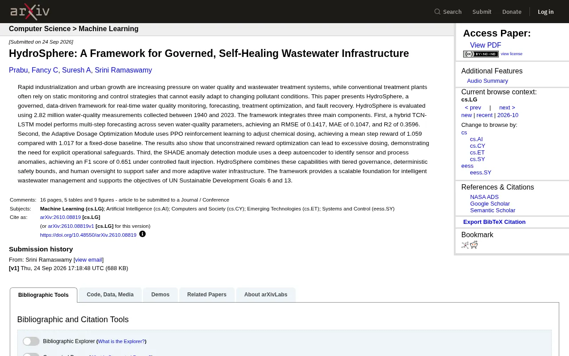
Task: Open the Code, Data, Media tab
Action: coord(110,295)
